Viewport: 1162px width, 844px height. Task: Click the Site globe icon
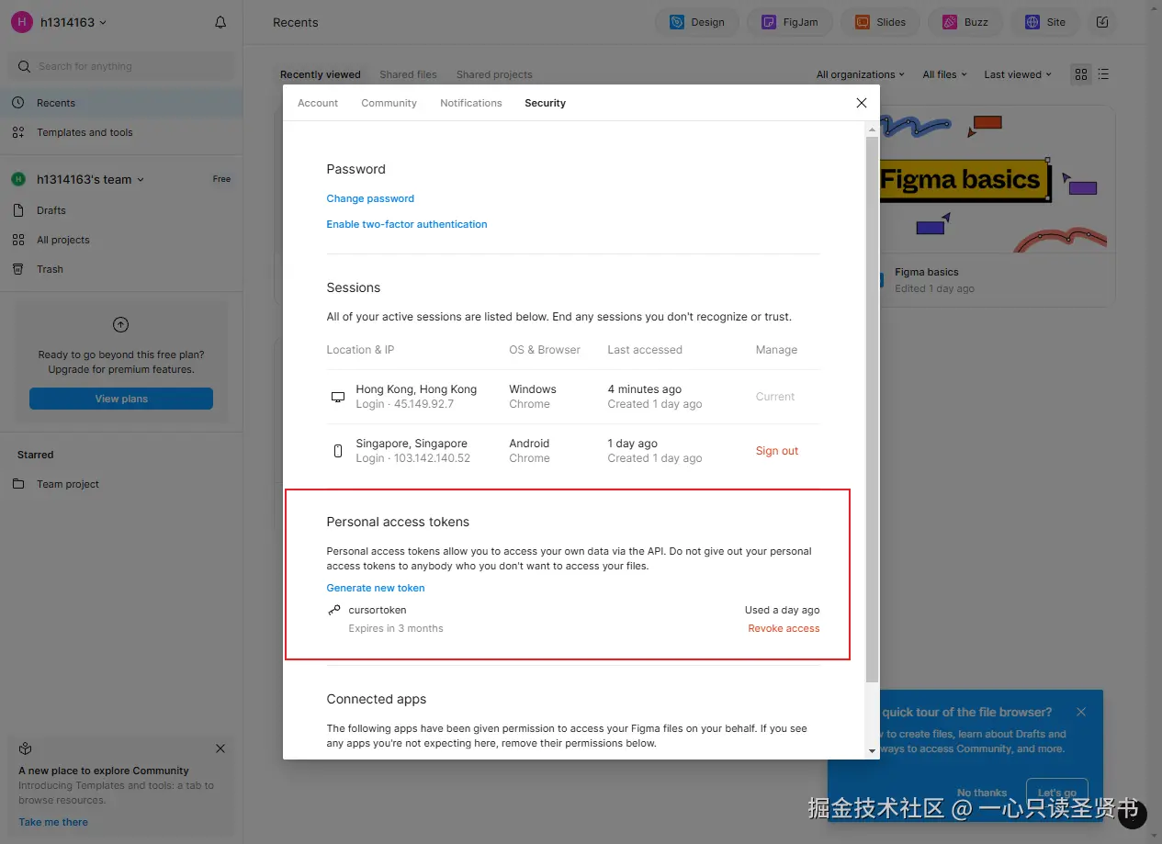1032,22
